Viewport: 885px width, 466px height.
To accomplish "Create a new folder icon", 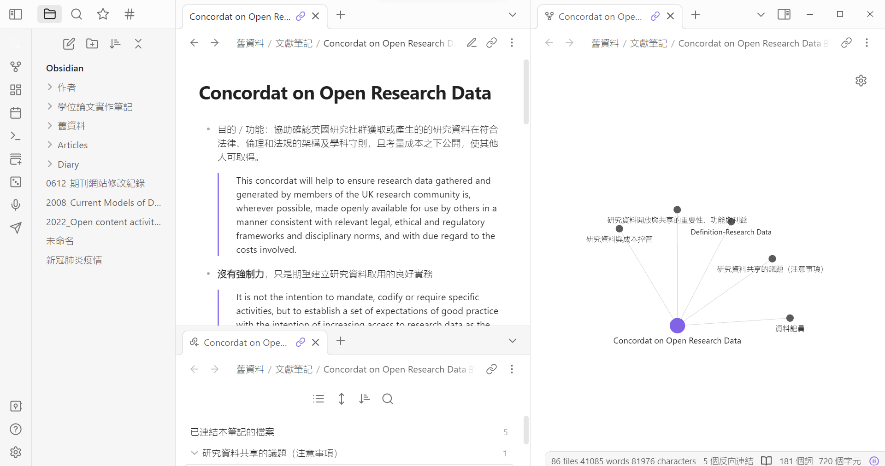I will 92,44.
